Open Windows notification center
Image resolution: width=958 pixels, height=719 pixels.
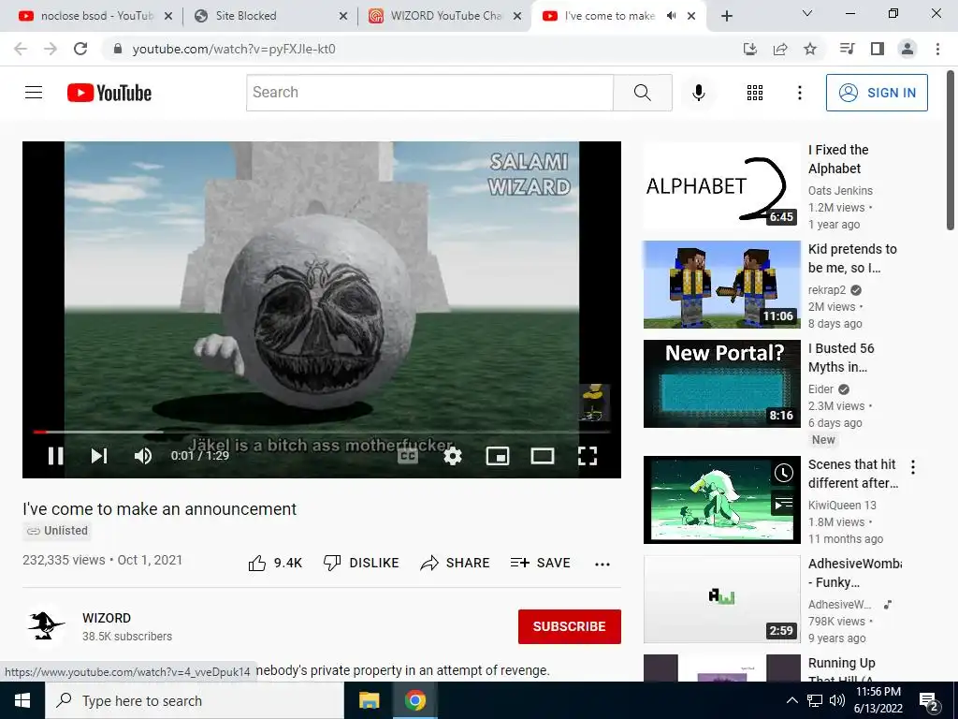point(929,700)
